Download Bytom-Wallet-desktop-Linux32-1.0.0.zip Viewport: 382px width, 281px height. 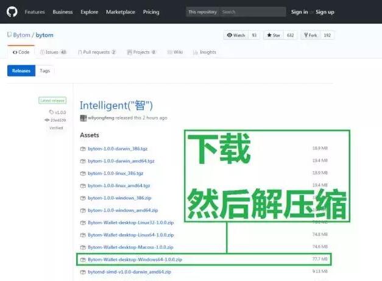131,222
